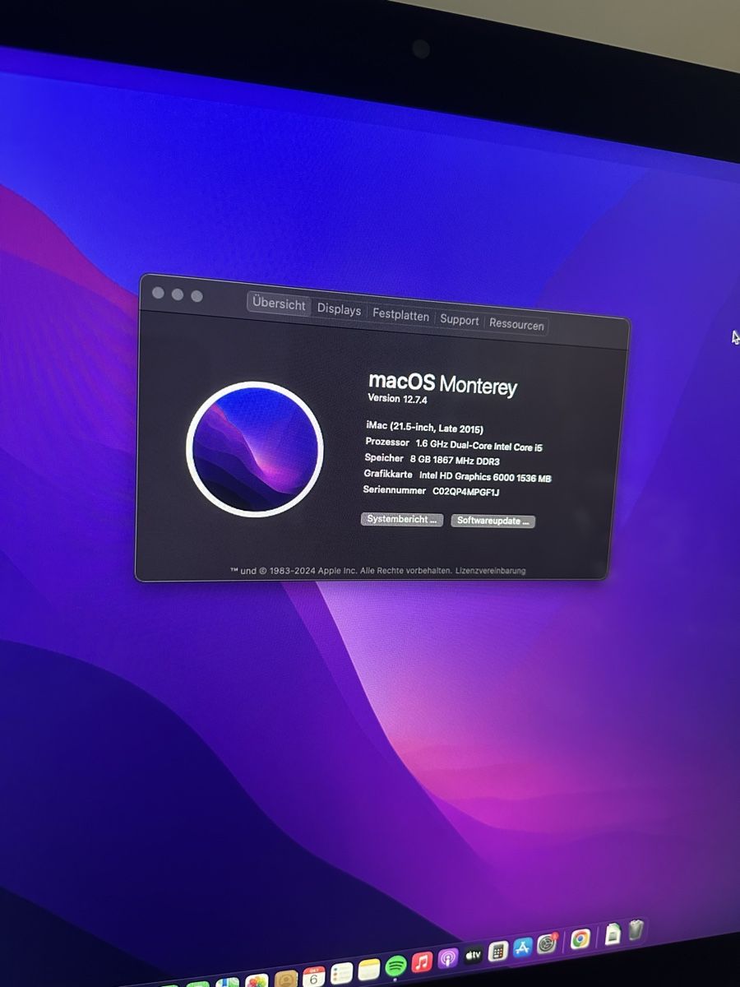
Task: Click the macOS Monterey title text
Action: click(442, 383)
